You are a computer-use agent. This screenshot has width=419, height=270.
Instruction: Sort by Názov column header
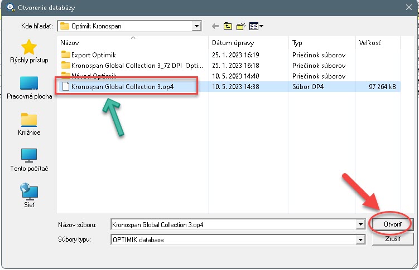70,43
